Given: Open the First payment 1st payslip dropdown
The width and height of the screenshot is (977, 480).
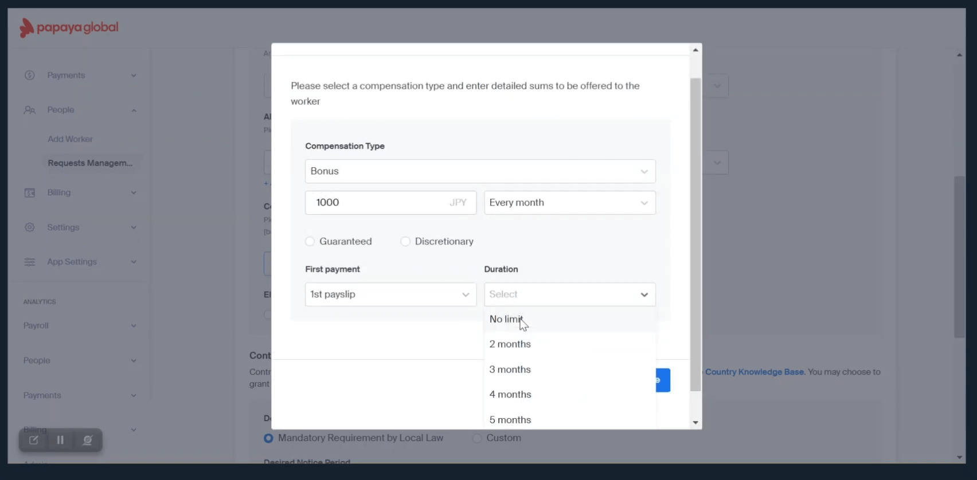Looking at the screenshot, I should click(390, 294).
